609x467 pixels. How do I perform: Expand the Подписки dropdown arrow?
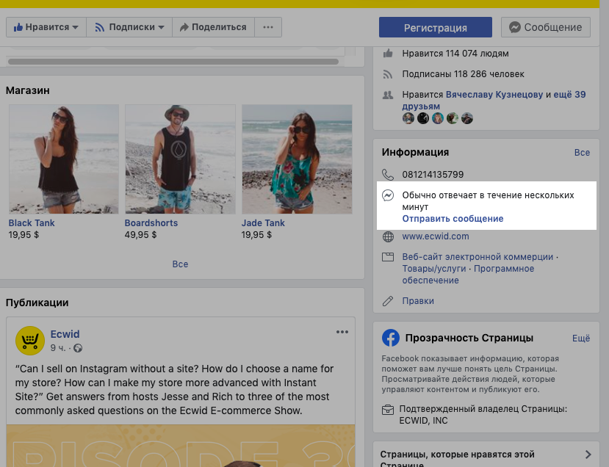pos(161,27)
